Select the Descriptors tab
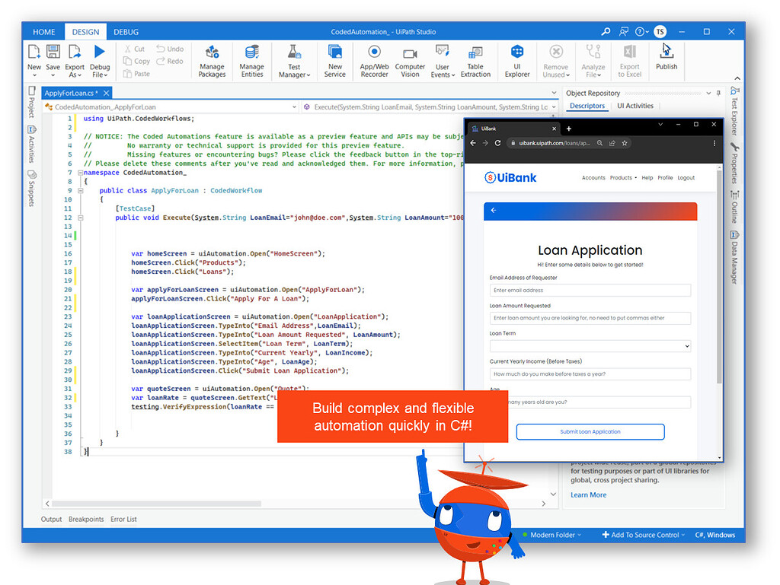The height and width of the screenshot is (585, 780). click(x=587, y=106)
